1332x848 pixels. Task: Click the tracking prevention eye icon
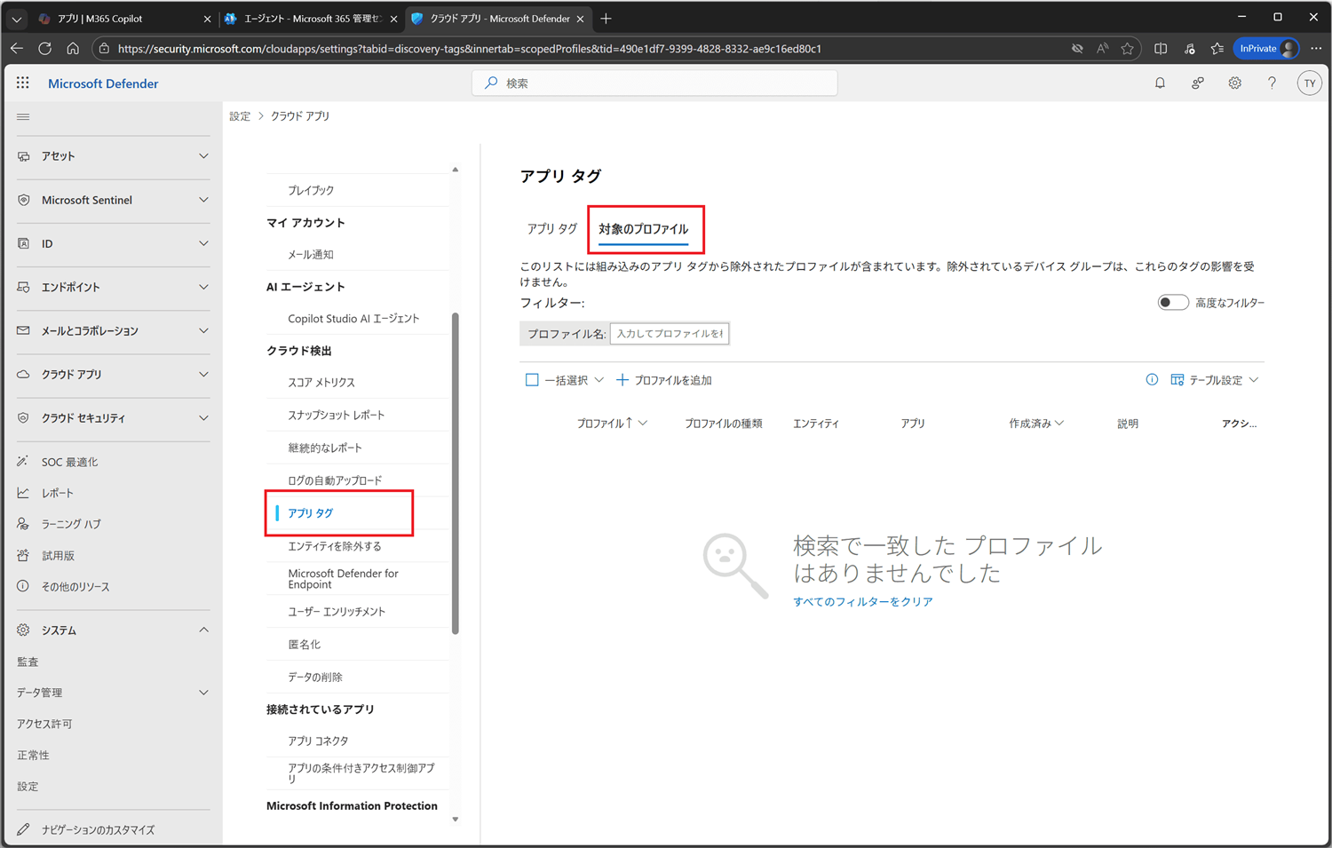coord(1077,49)
